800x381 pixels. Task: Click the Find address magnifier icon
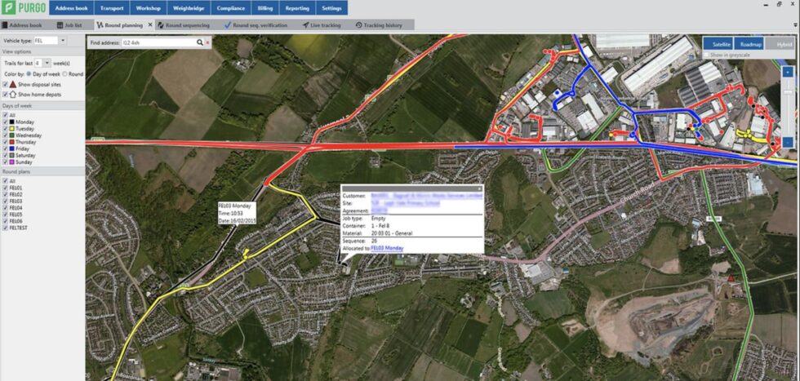[x=200, y=43]
